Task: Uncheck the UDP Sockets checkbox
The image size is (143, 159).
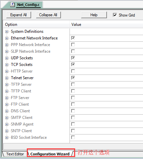Action: [x=73, y=58]
